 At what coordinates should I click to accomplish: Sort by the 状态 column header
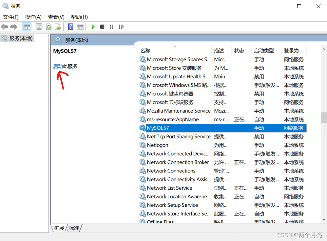click(241, 51)
